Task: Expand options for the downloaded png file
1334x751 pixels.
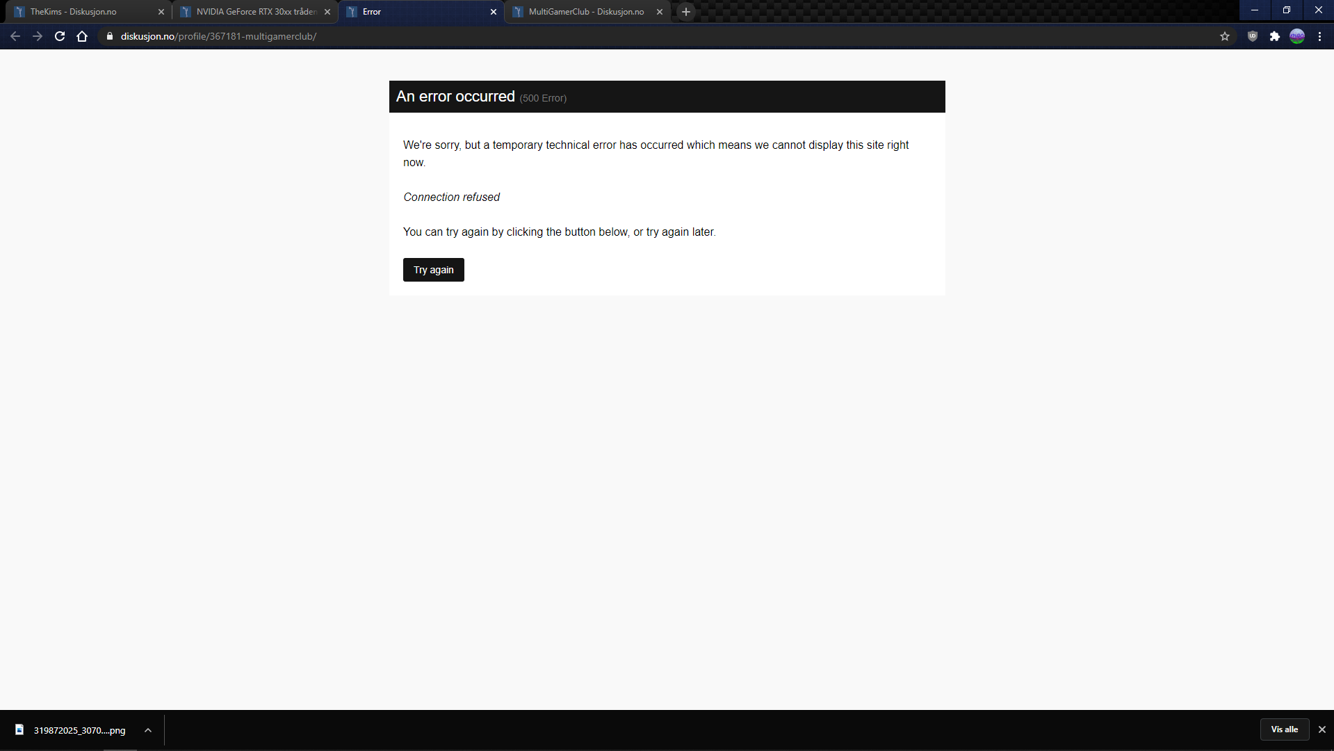Action: 148,730
